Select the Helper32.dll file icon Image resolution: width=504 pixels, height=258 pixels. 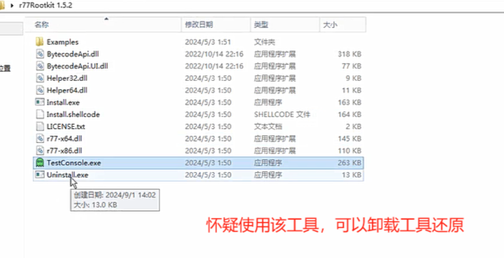click(39, 78)
